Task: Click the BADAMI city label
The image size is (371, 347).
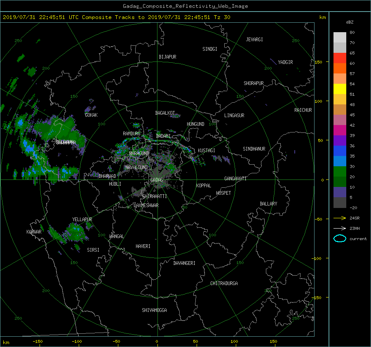Action: tap(163, 136)
